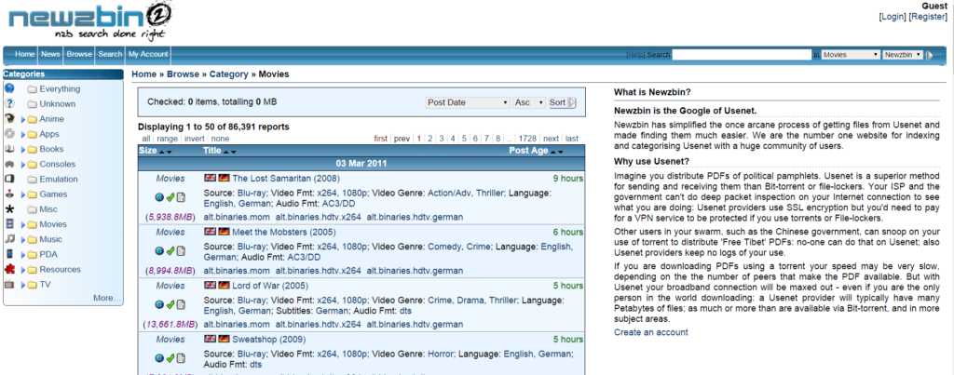
Task: Click the document icon for The Lost Samaritan
Action: tap(181, 197)
